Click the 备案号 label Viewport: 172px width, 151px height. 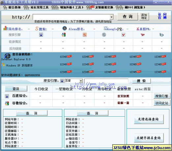(x=74, y=142)
